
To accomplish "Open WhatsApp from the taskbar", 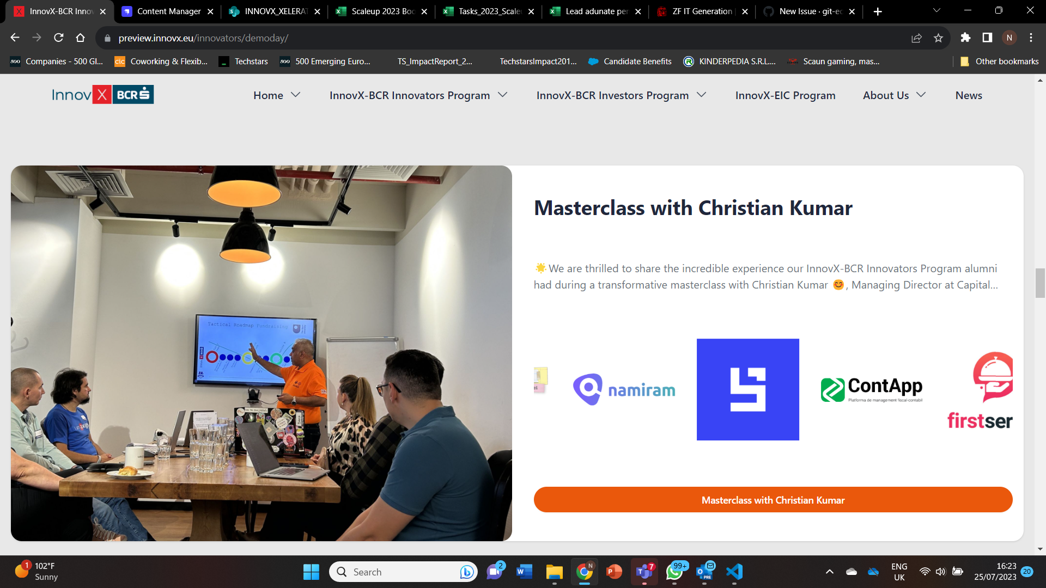I will point(674,572).
